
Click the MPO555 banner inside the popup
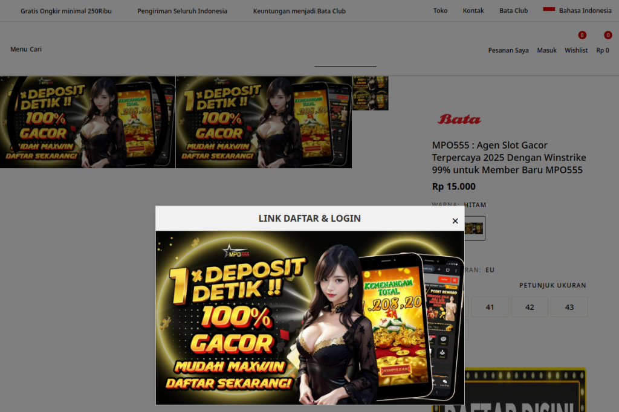point(310,318)
